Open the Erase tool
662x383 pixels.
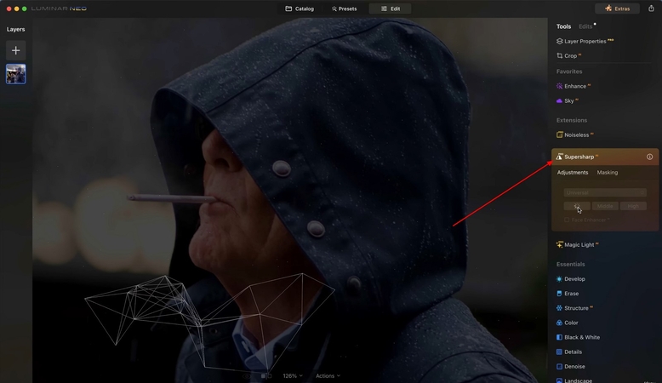click(x=568, y=294)
